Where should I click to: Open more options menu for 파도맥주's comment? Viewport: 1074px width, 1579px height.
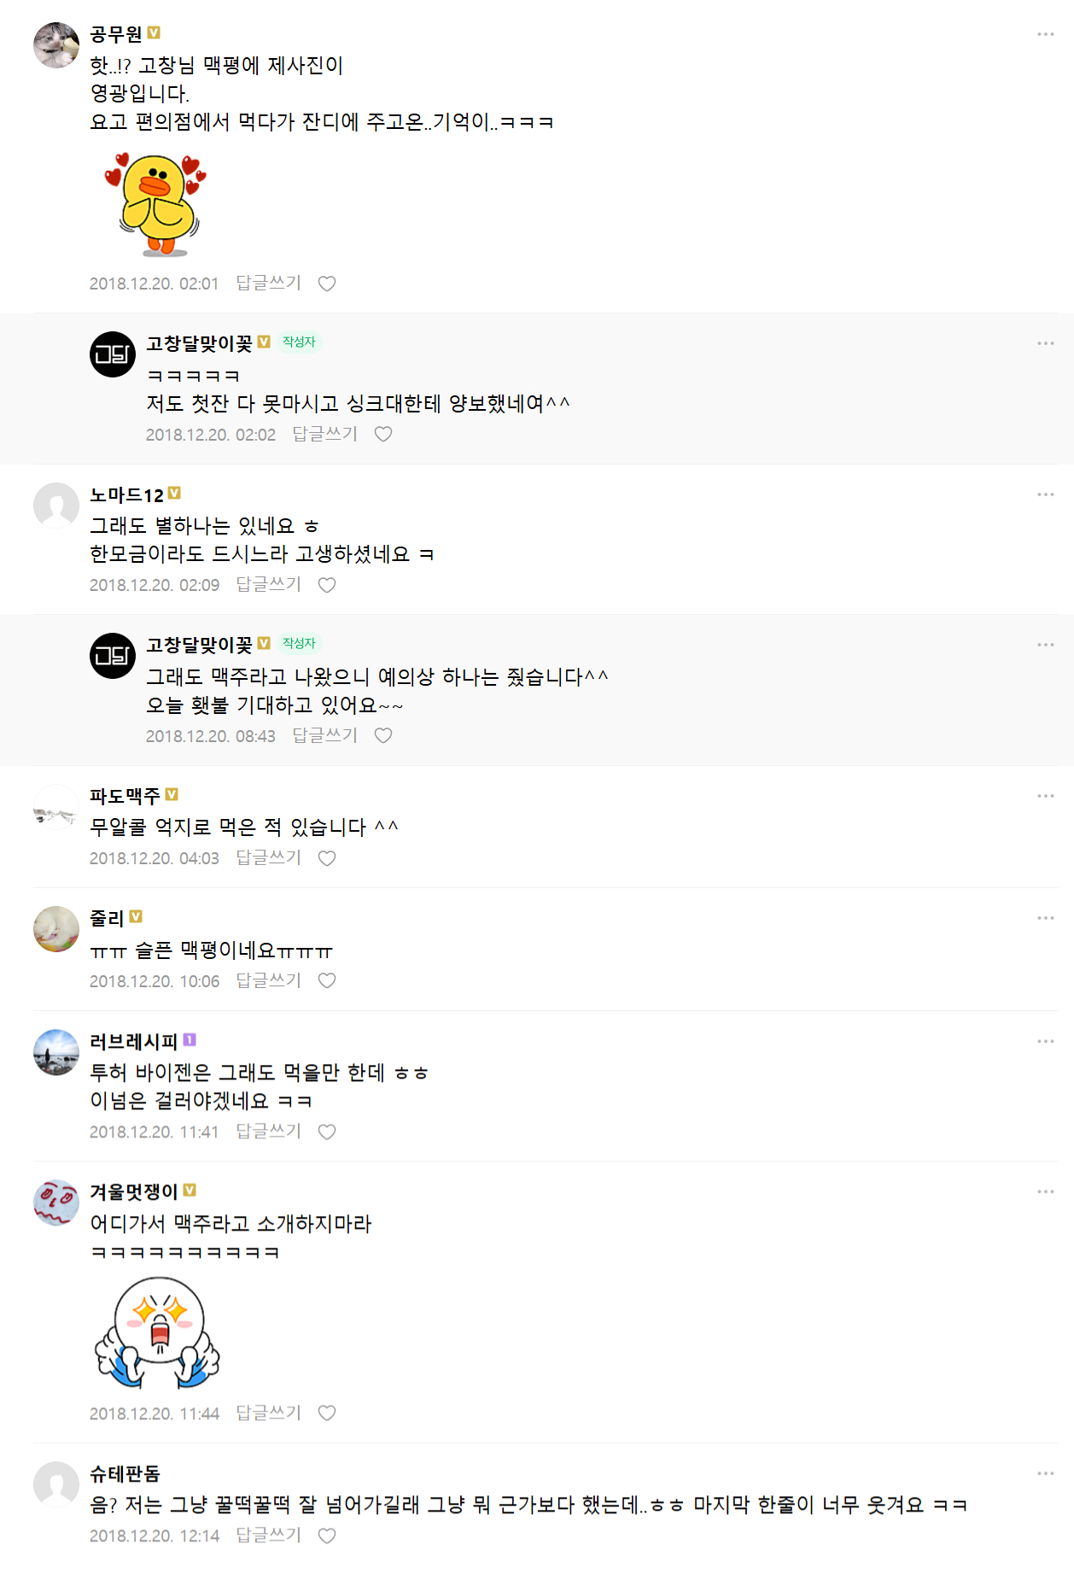1046,796
